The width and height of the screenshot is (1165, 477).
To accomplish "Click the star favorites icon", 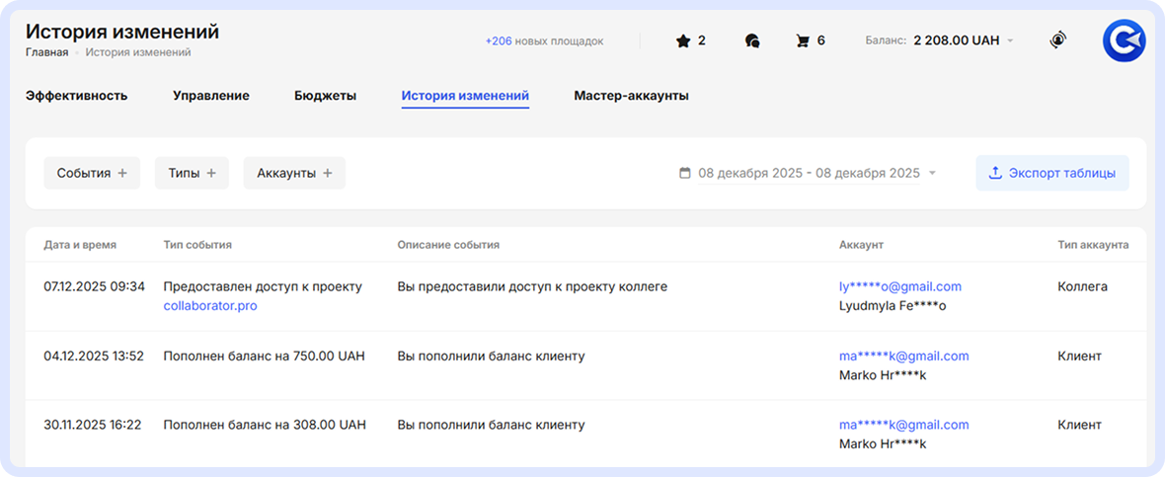I will click(x=682, y=41).
